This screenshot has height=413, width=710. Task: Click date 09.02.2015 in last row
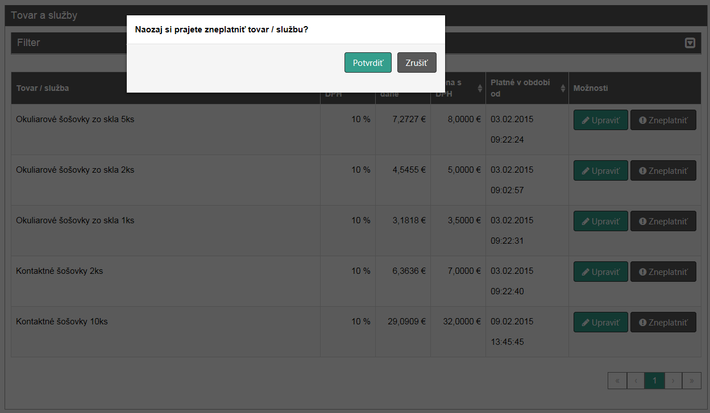coord(512,322)
